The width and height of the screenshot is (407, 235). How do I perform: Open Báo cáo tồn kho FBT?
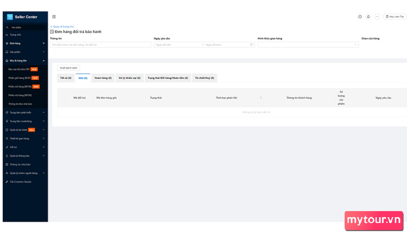pos(19,70)
